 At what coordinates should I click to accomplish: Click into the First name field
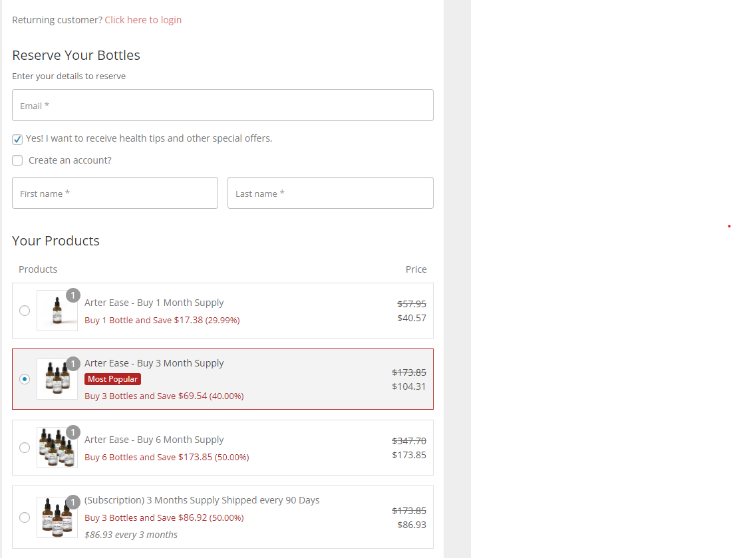click(114, 193)
